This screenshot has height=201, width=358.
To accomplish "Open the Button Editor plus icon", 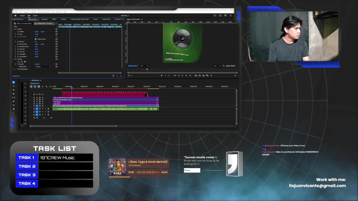I will click(235, 75).
